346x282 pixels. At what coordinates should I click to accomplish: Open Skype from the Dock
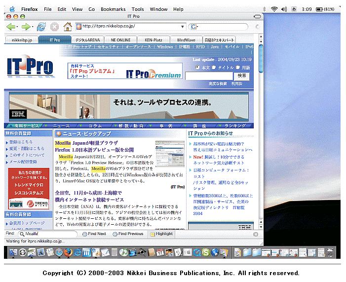(x=206, y=252)
